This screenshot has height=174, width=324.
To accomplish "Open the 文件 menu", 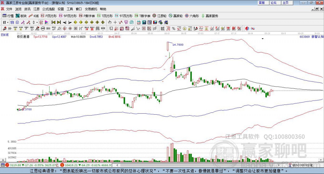I will click(x=9, y=9).
